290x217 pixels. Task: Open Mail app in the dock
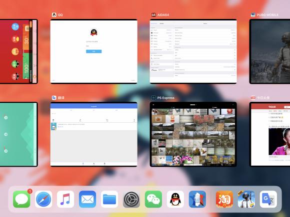click(x=87, y=199)
